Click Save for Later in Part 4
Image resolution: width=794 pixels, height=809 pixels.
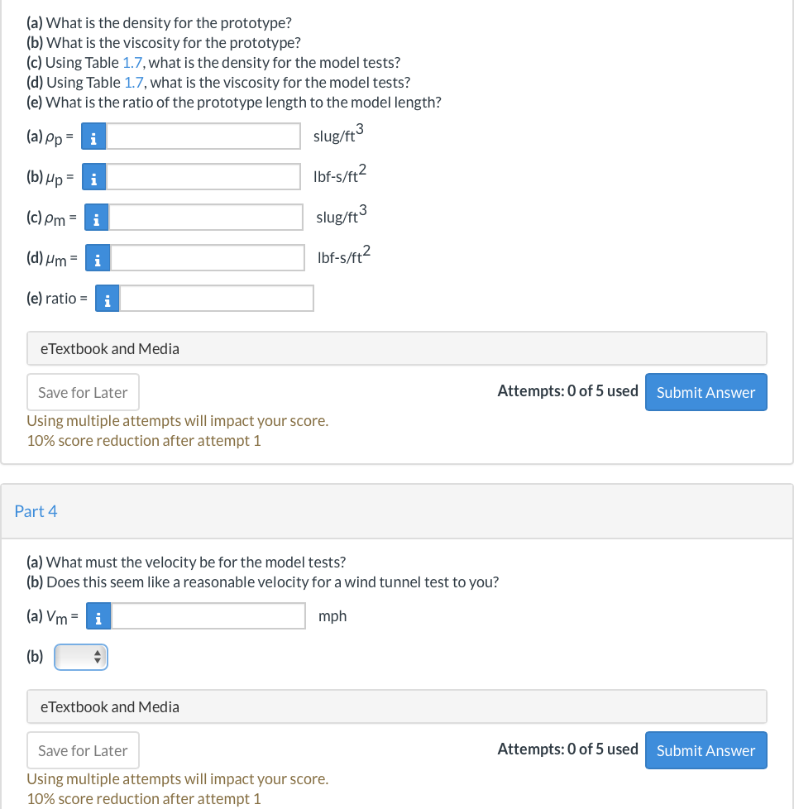pyautogui.click(x=83, y=750)
